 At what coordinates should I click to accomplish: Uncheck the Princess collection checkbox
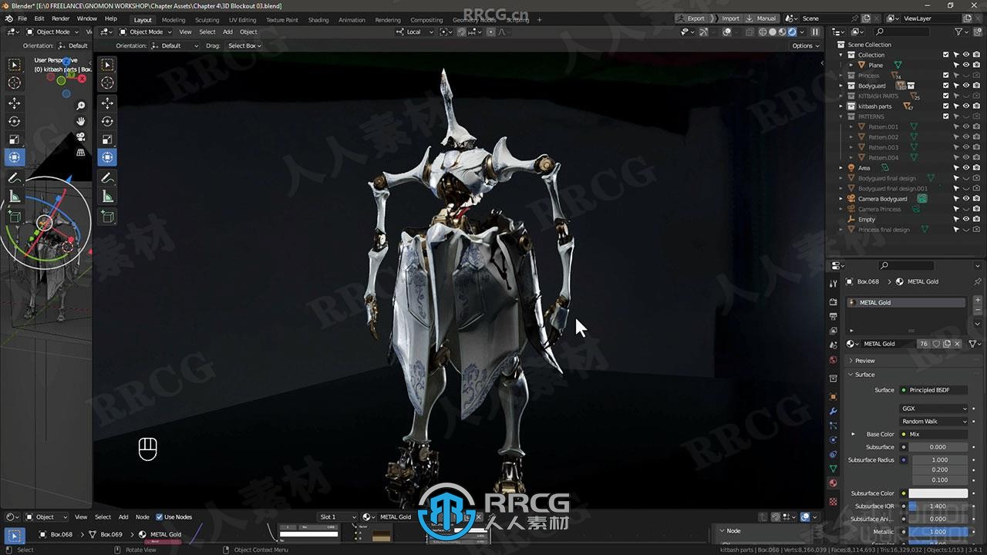click(946, 76)
